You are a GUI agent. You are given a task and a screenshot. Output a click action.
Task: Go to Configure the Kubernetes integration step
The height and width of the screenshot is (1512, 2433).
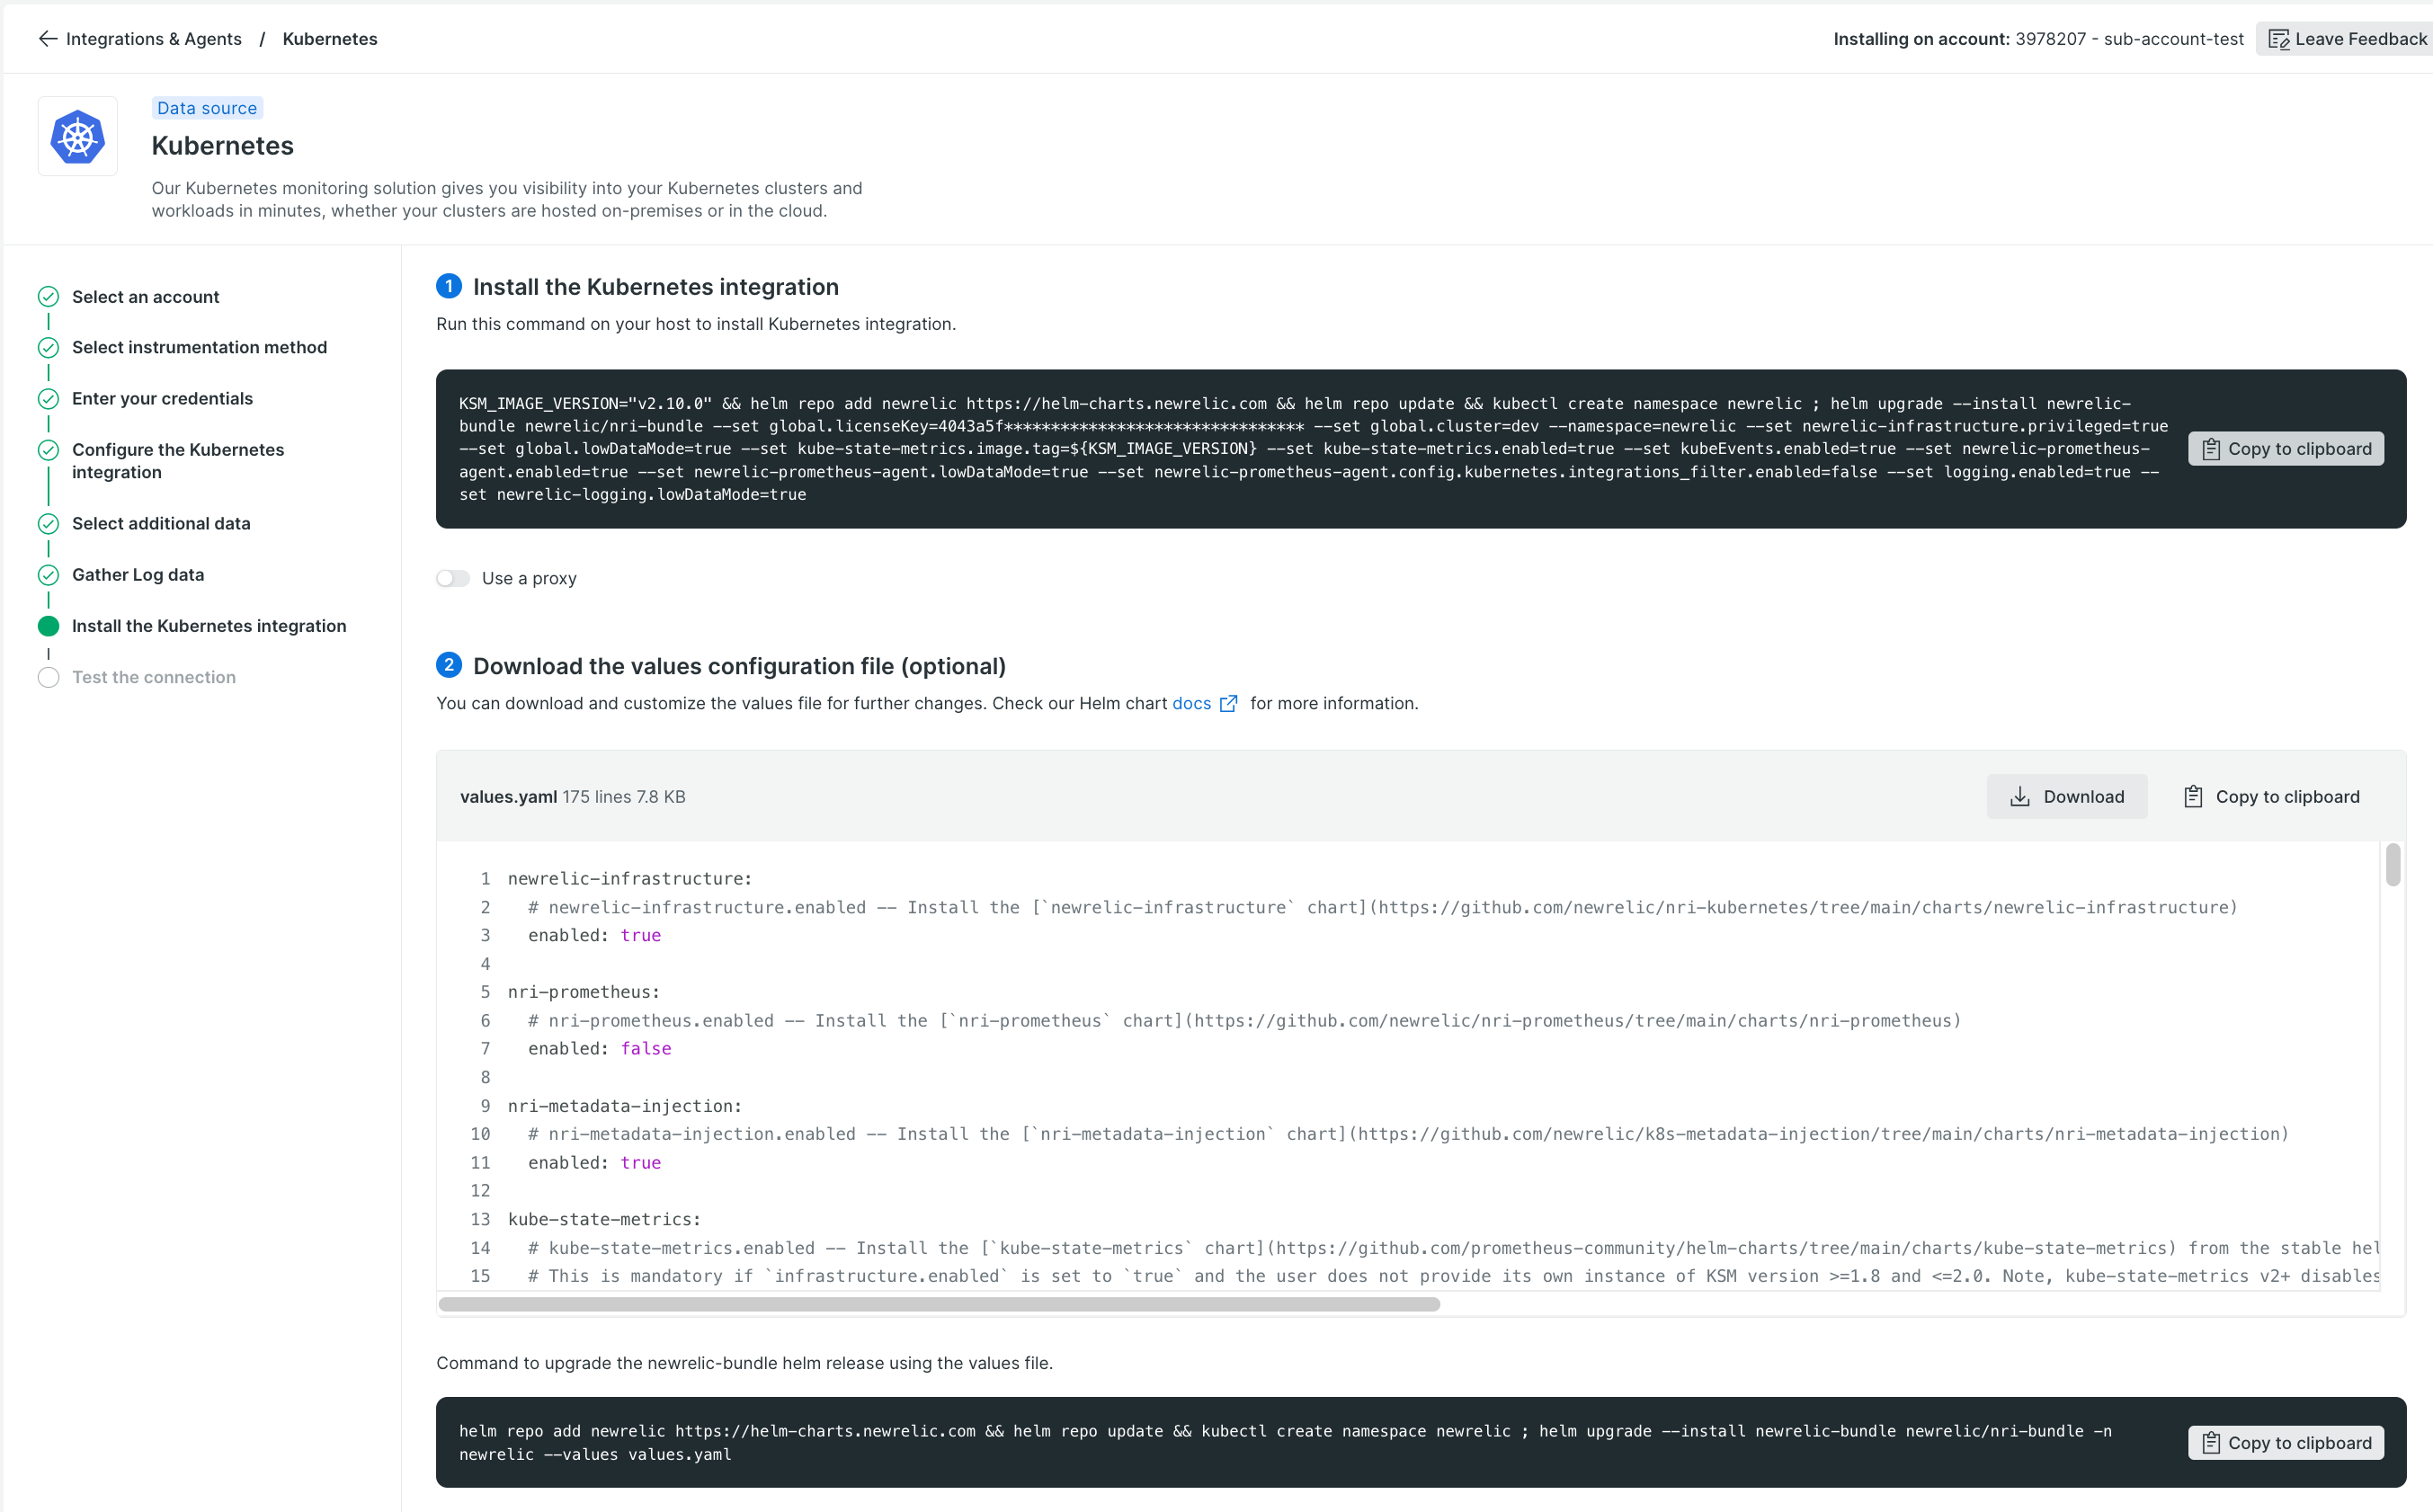(x=178, y=461)
